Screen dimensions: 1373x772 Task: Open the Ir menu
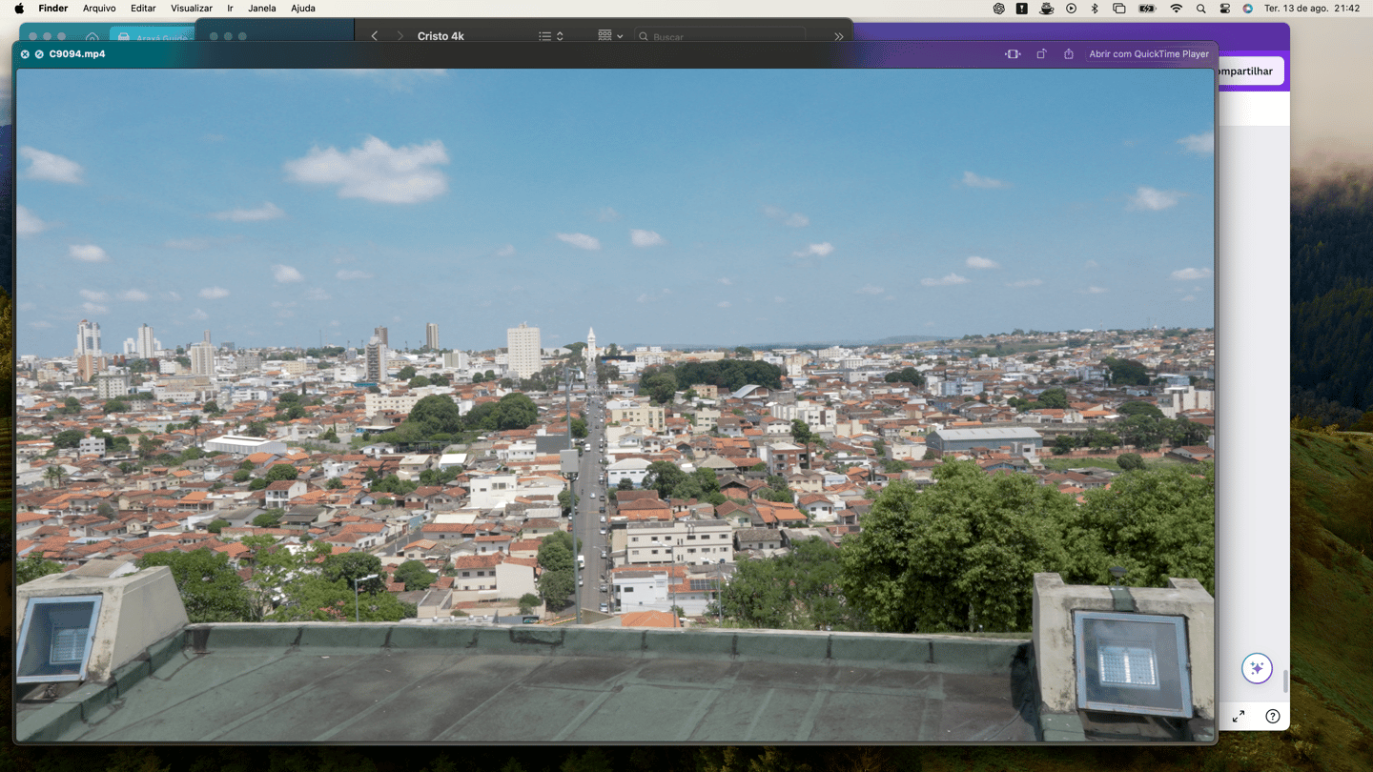click(x=230, y=9)
